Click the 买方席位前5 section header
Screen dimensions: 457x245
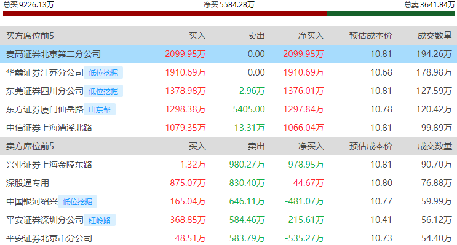pos(30,36)
